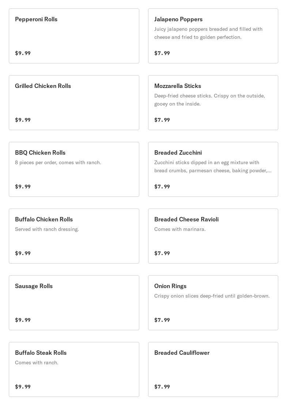
Task: Open the Pepperoni Rolls menu item
Action: (74, 36)
